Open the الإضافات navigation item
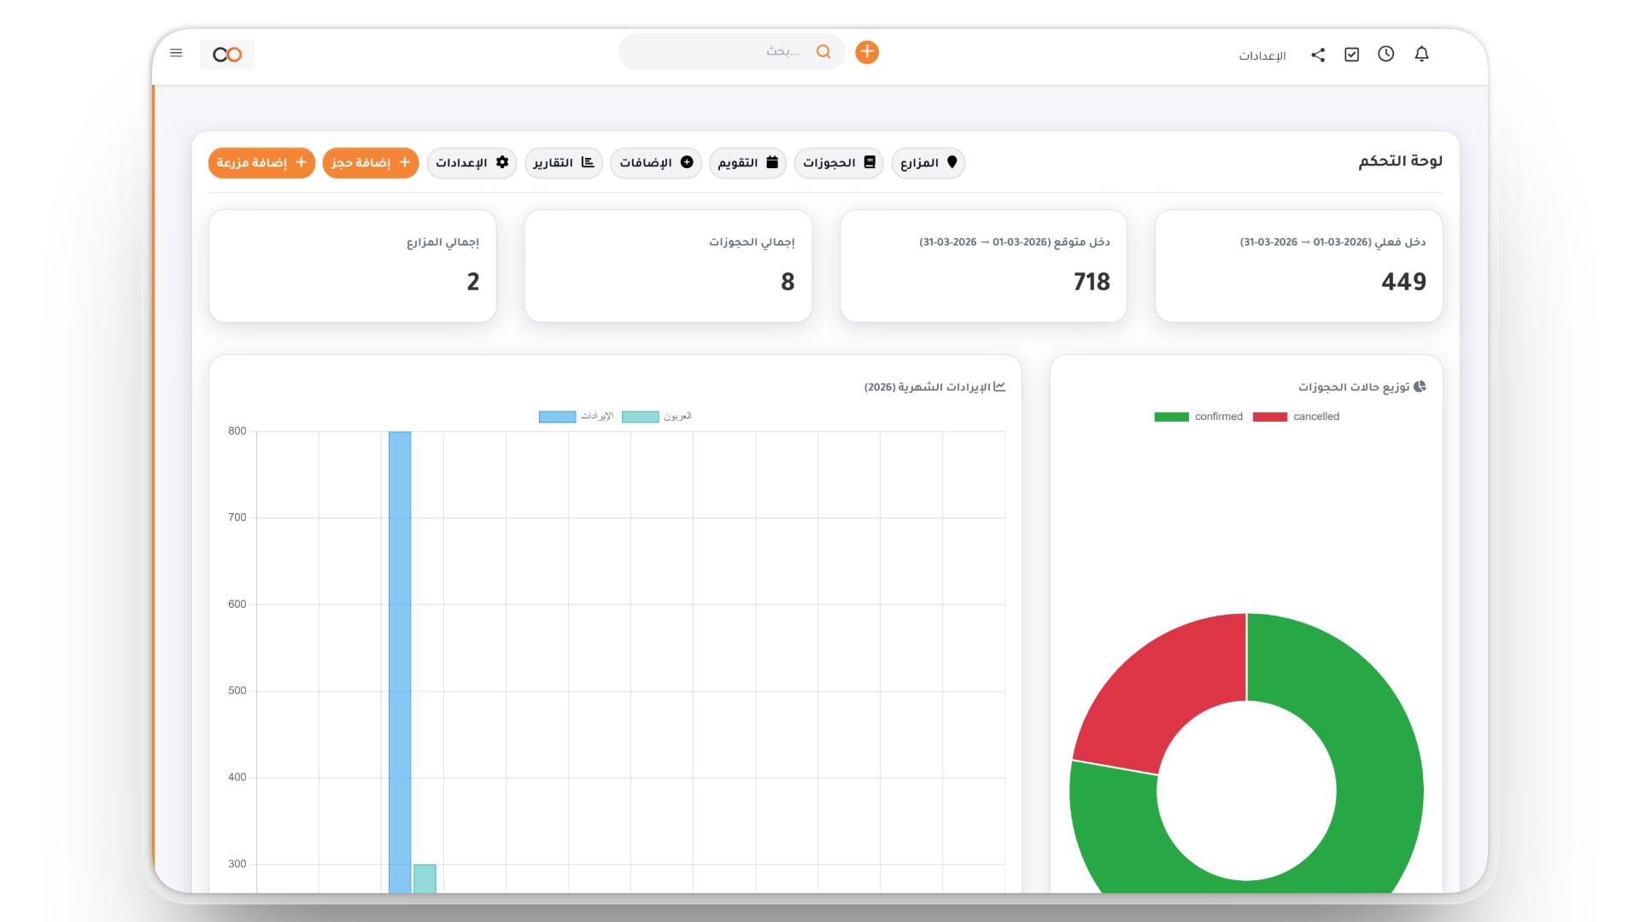 (x=655, y=163)
